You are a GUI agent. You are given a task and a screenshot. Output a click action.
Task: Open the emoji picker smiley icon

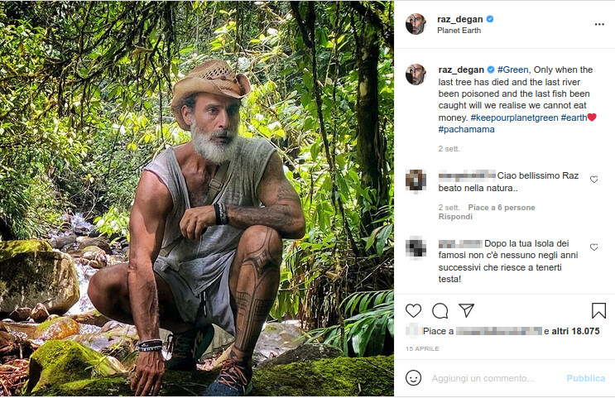pyautogui.click(x=414, y=378)
